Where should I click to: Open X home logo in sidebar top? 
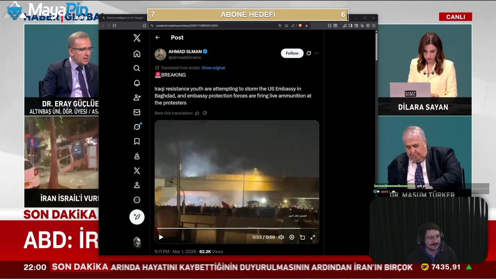tap(137, 38)
